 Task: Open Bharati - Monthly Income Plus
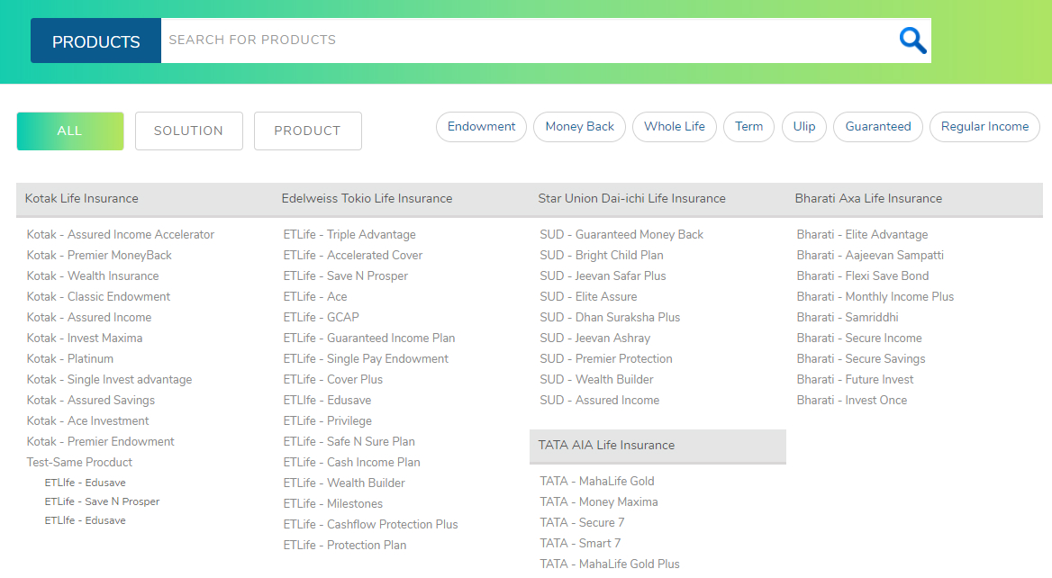click(x=875, y=297)
